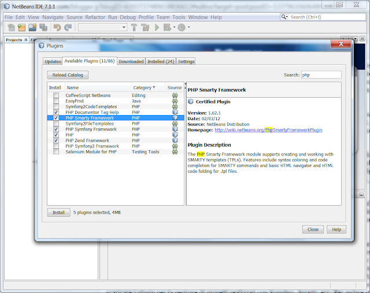This screenshot has height=293, width=370.
Task: Uncheck PHP Symfony Framework install box
Action: click(x=56, y=129)
